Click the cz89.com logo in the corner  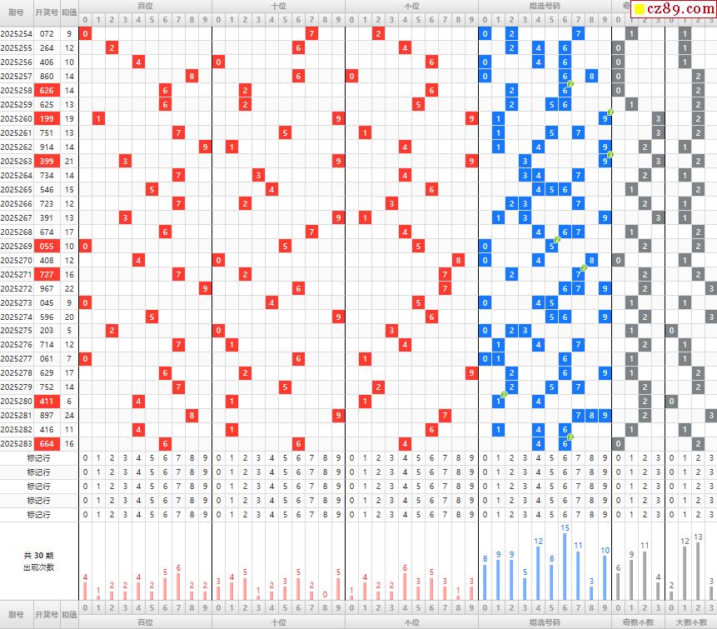(x=671, y=8)
